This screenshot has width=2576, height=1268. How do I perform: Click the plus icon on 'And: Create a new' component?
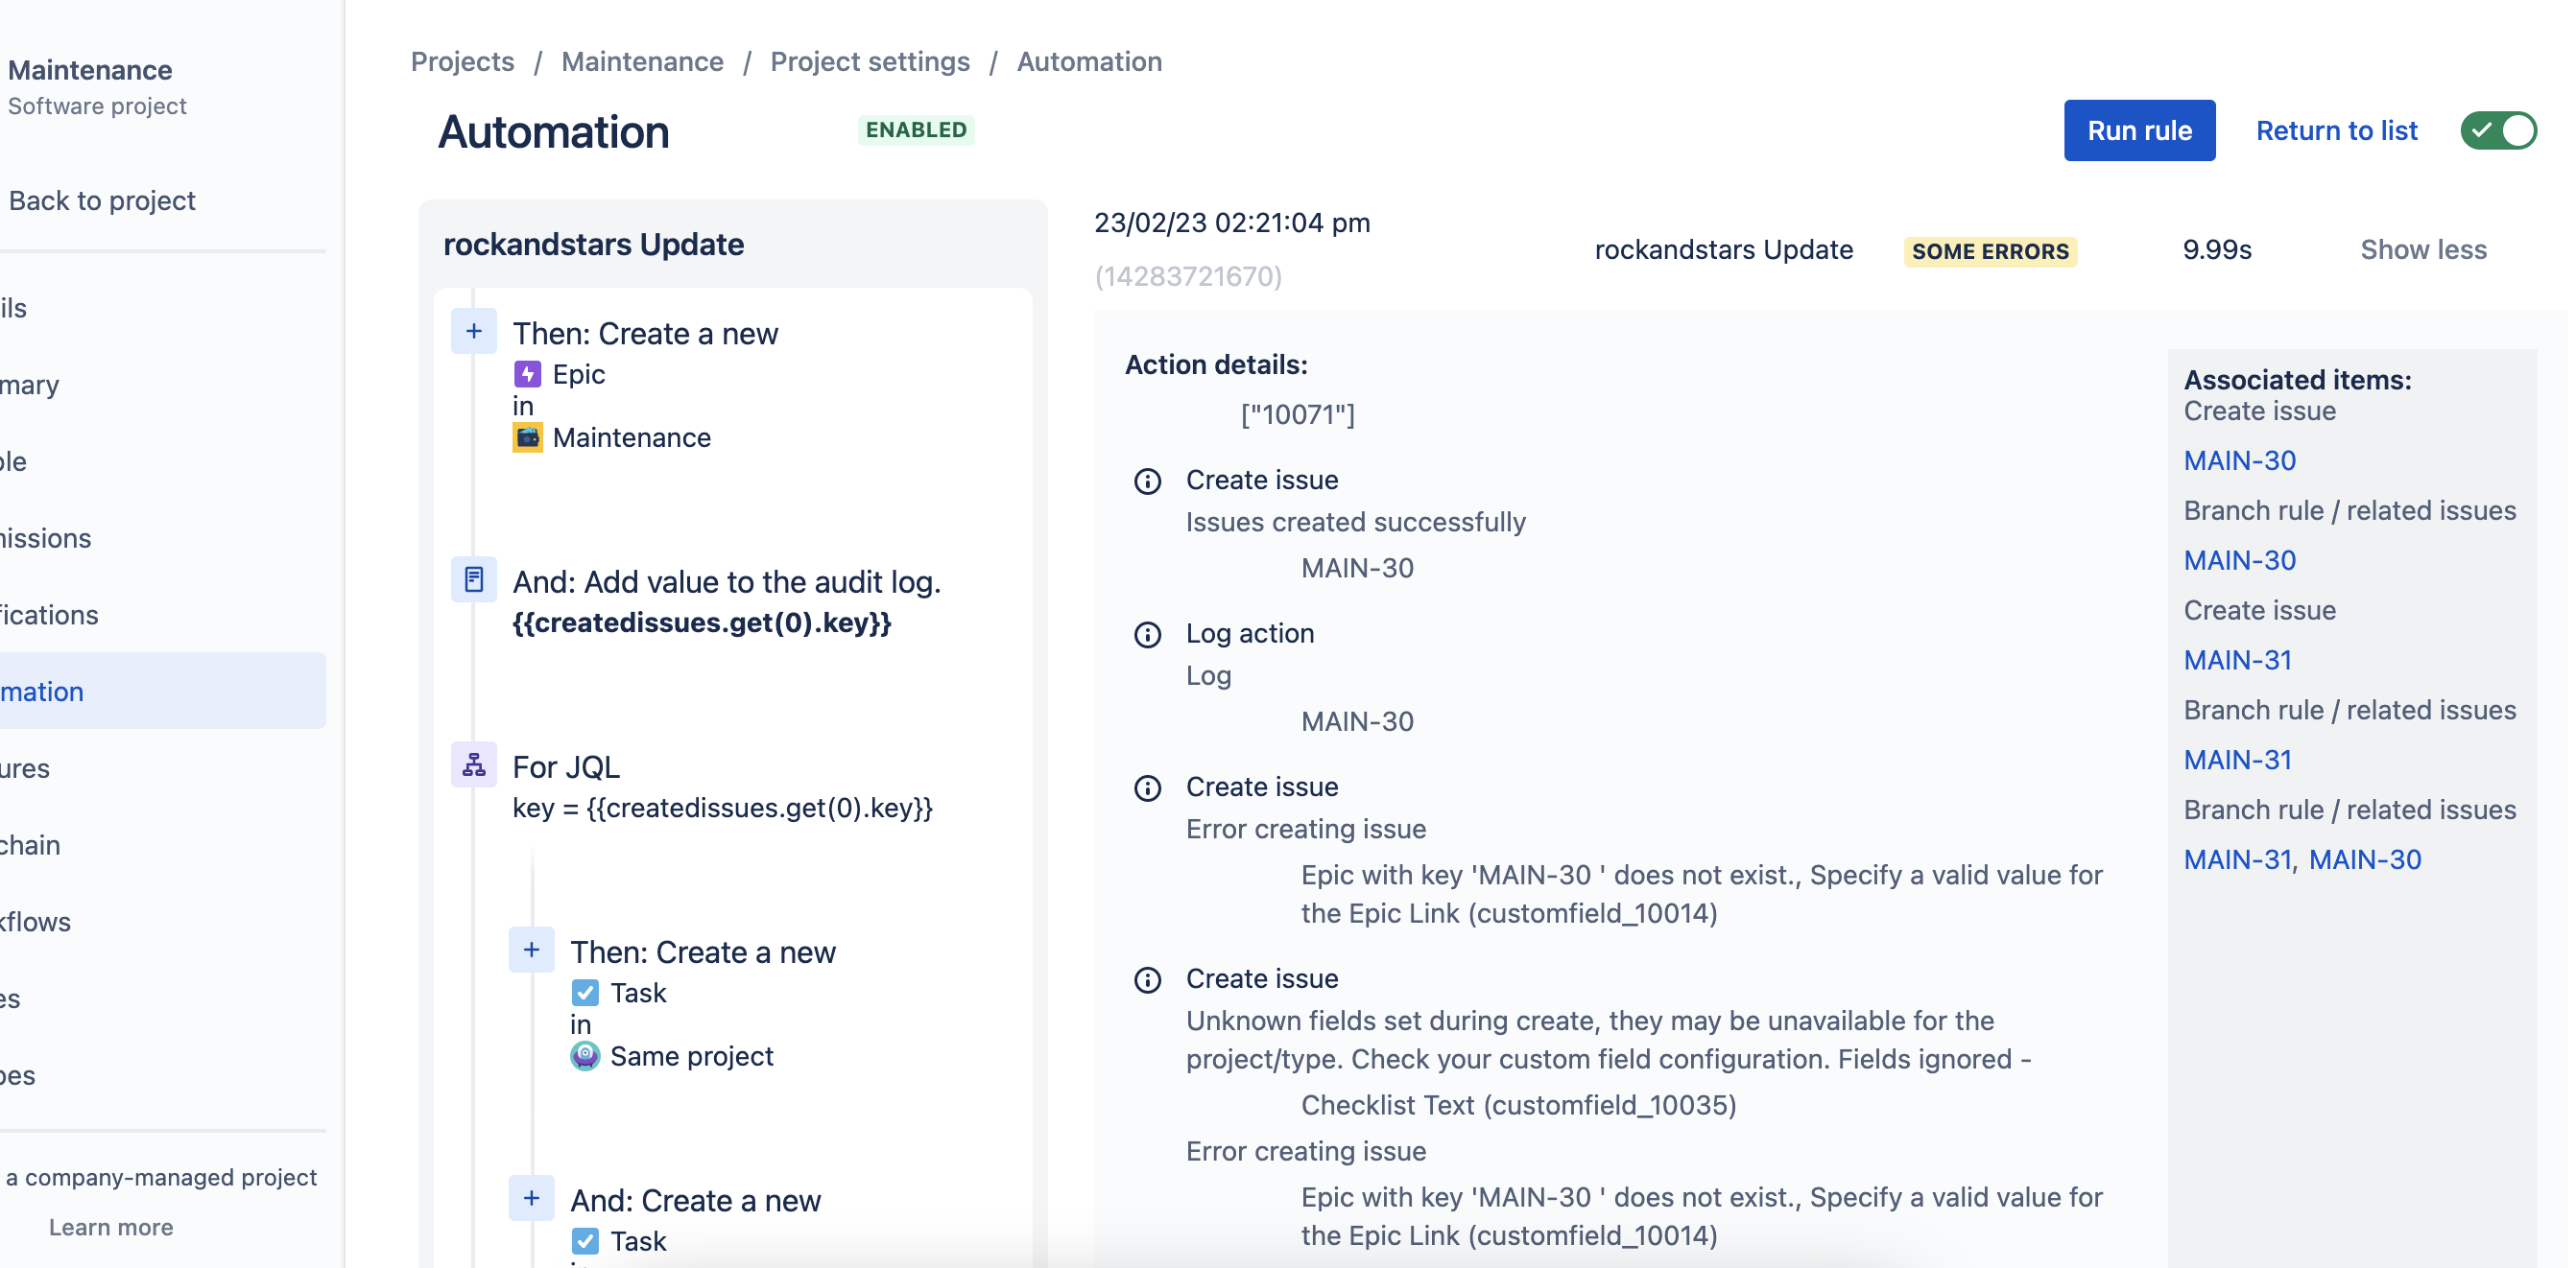pos(531,1198)
